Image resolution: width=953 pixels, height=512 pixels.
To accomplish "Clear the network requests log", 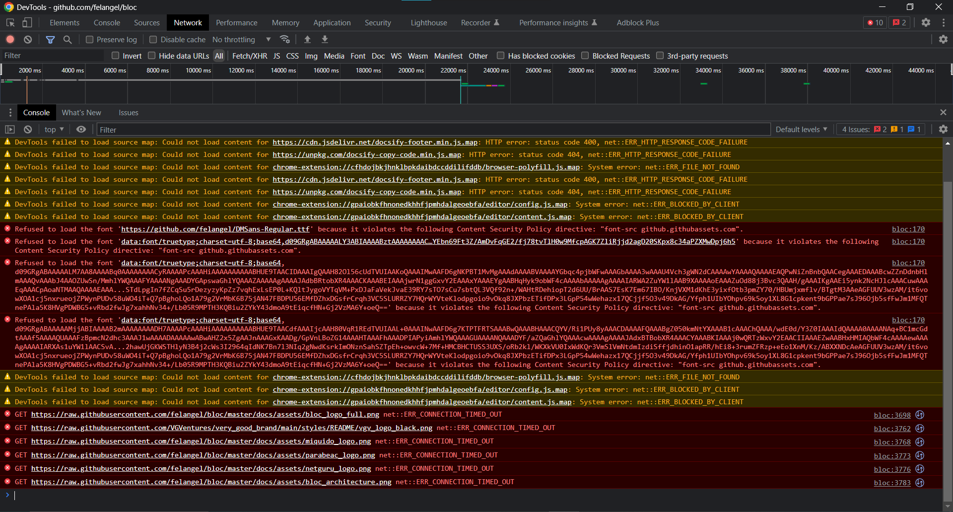I will pyautogui.click(x=27, y=39).
